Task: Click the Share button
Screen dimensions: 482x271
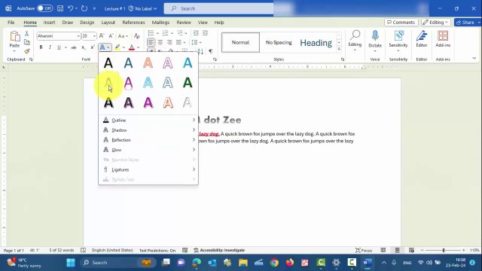Action: click(468, 23)
